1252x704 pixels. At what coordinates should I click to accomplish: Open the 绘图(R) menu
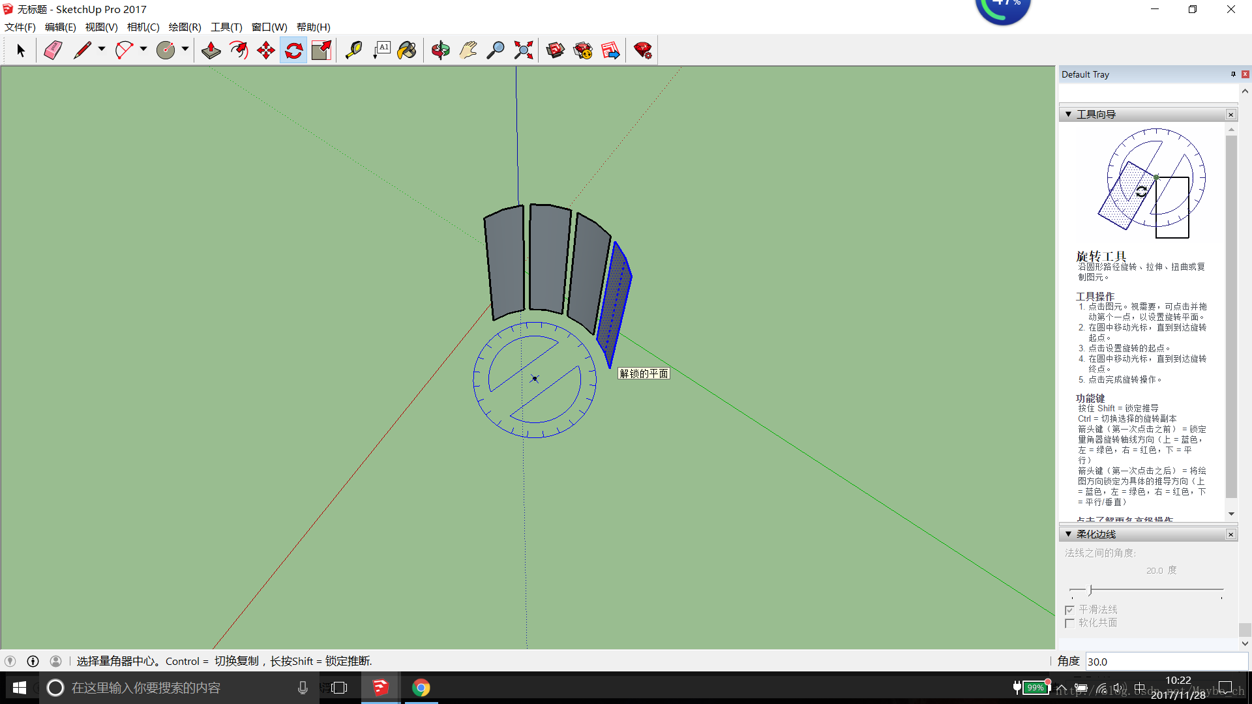185,27
